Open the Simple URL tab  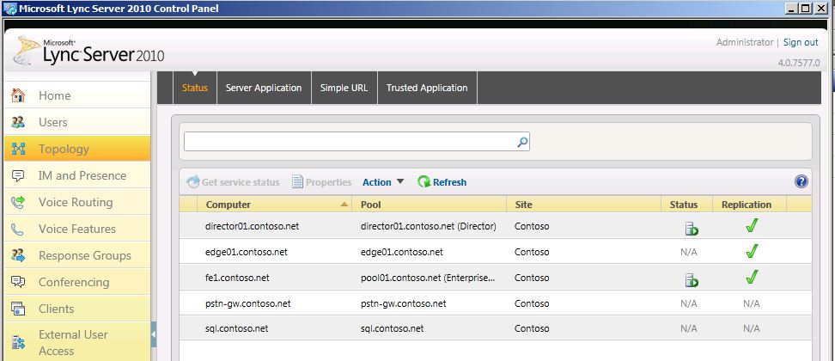click(344, 88)
